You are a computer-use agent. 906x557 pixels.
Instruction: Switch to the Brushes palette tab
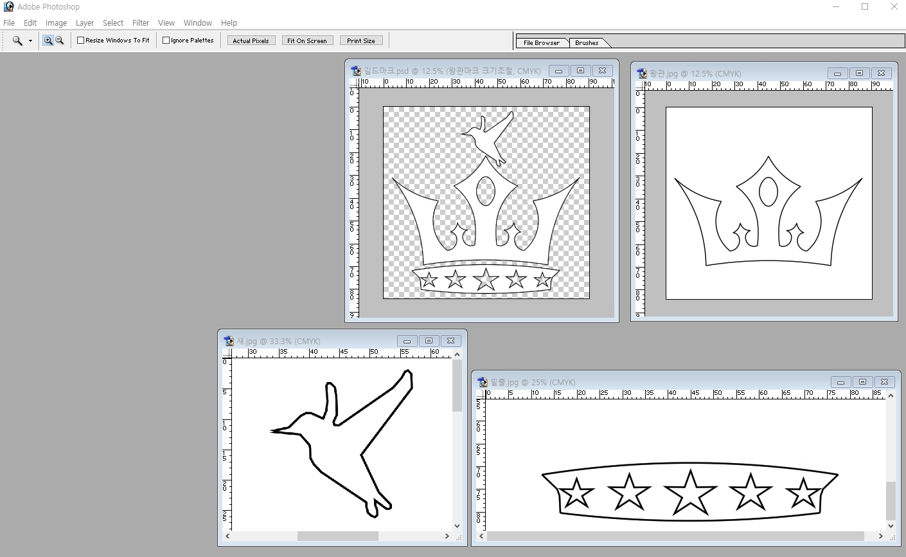tap(586, 43)
